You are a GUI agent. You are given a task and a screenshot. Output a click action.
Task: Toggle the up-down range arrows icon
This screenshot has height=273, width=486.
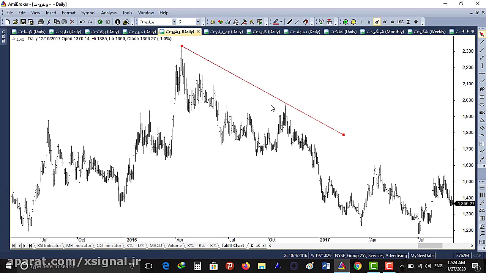(416, 22)
